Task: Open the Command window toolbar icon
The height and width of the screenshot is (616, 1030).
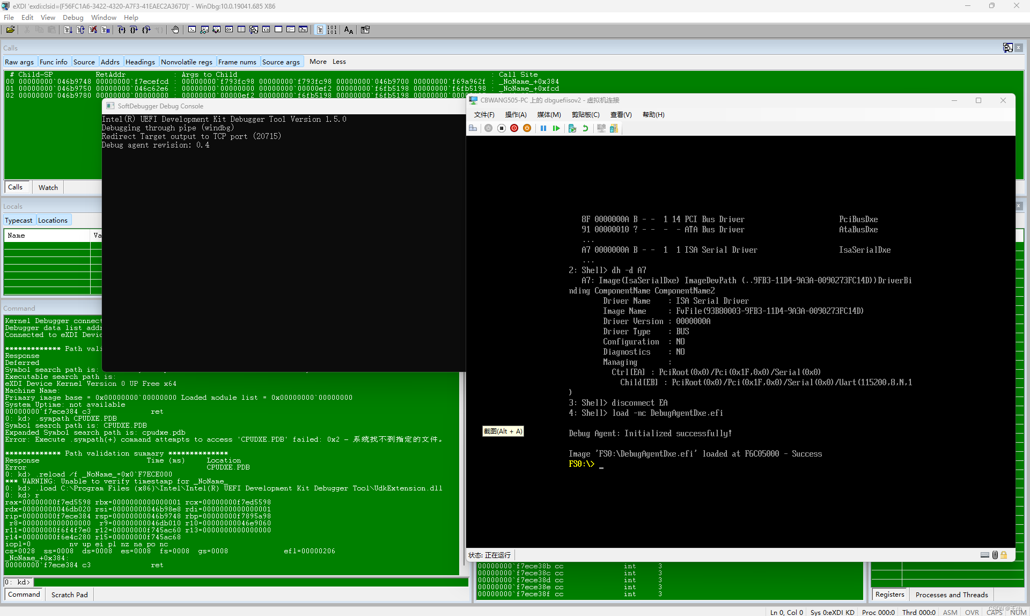Action: (x=192, y=30)
